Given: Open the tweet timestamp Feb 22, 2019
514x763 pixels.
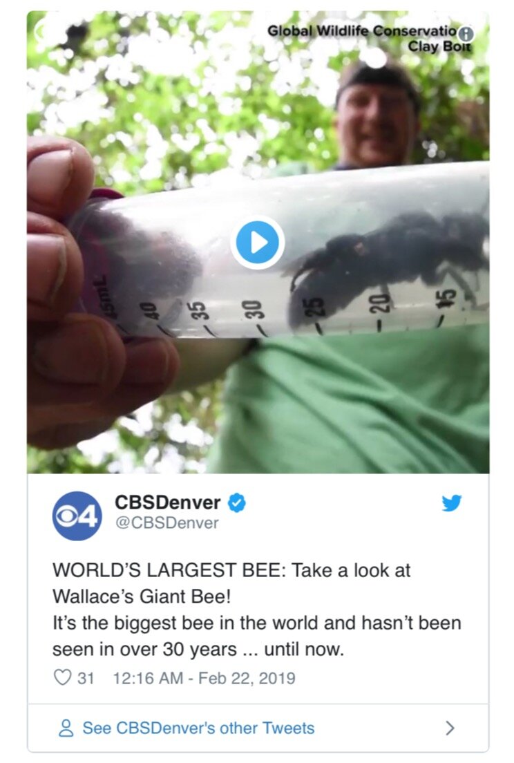Looking at the screenshot, I should [x=204, y=678].
